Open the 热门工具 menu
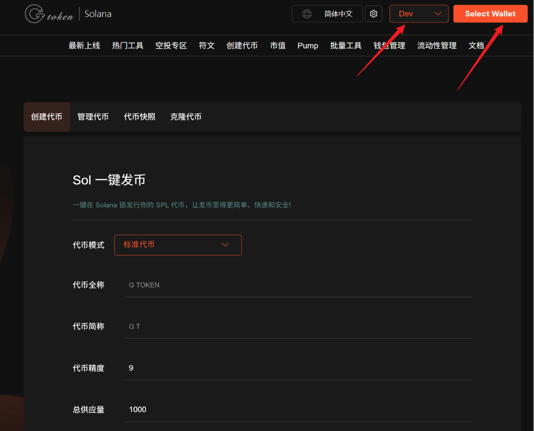The height and width of the screenshot is (431, 534). pos(128,46)
